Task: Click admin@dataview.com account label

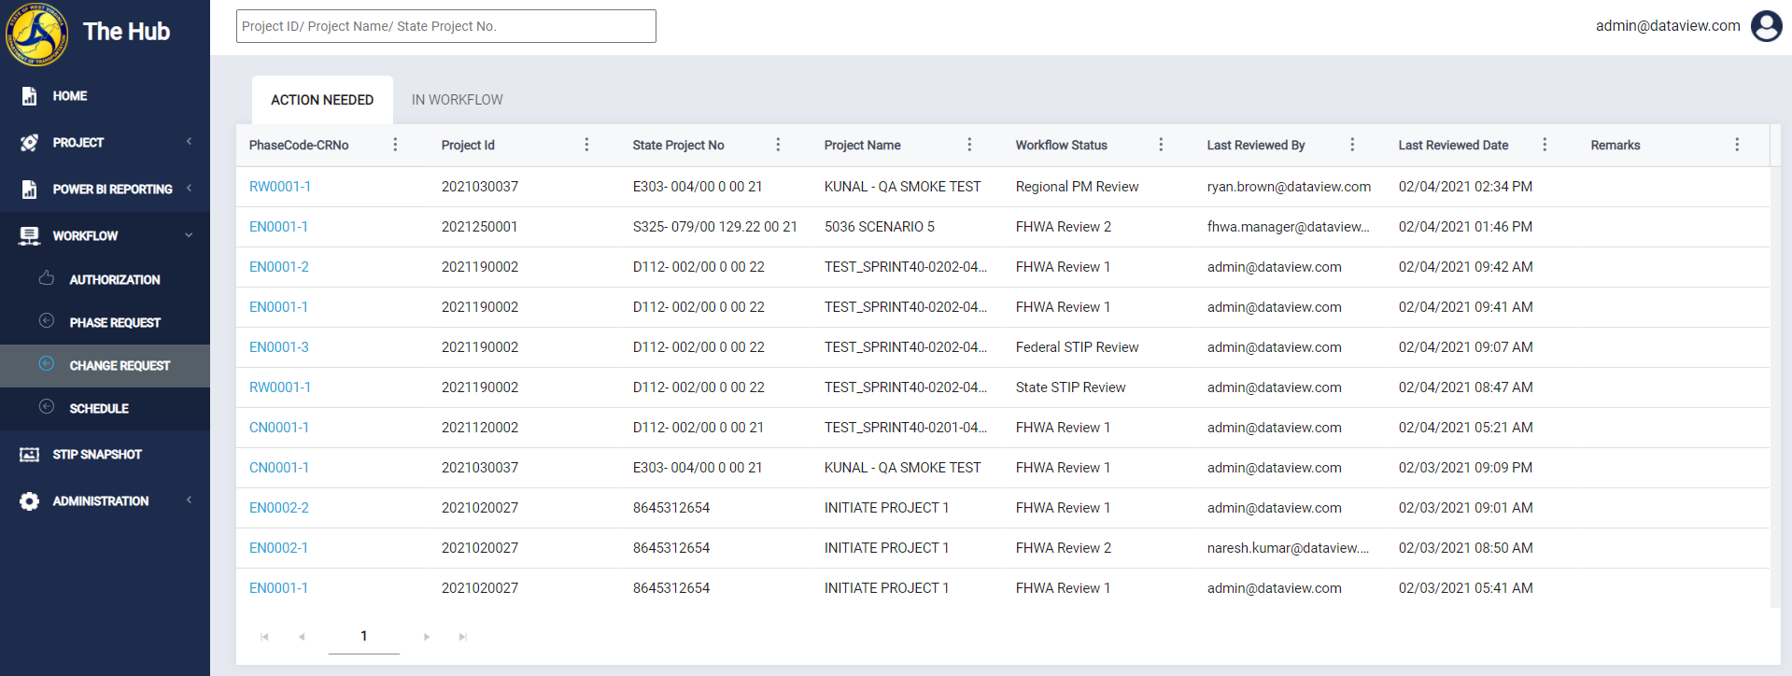Action: tap(1668, 26)
